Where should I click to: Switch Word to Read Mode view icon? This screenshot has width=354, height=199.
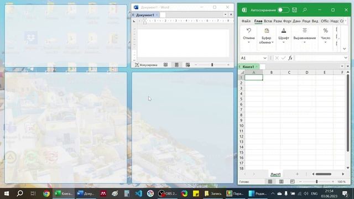(165, 65)
